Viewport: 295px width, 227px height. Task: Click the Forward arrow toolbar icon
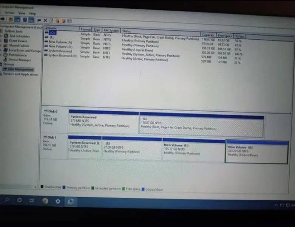click(3, 19)
